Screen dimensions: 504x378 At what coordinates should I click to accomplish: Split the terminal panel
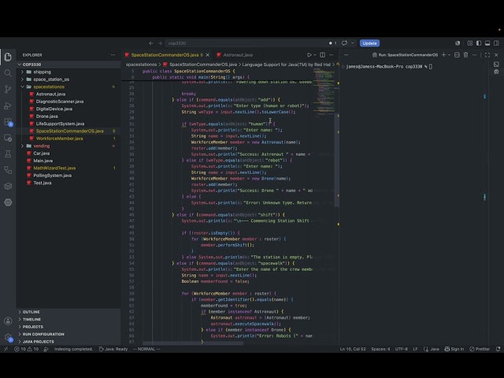click(x=457, y=55)
